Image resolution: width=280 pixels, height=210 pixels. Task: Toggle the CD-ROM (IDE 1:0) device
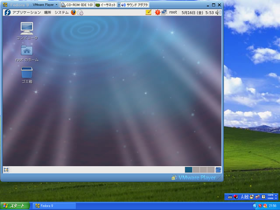coord(77,4)
